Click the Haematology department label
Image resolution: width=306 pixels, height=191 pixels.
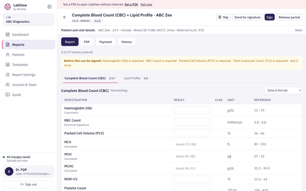pyautogui.click(x=119, y=90)
